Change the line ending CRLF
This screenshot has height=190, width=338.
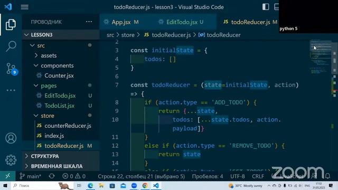tap(258, 176)
